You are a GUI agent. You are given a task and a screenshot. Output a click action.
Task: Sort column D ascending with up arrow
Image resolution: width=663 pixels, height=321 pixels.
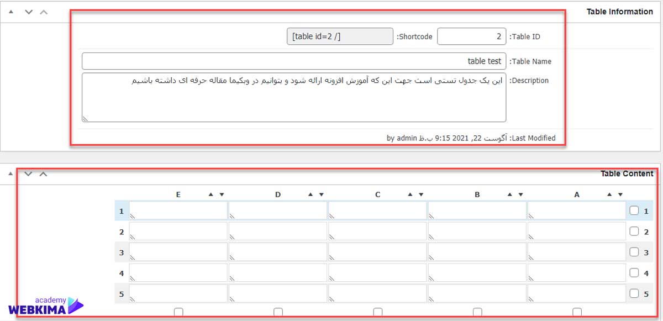[311, 194]
